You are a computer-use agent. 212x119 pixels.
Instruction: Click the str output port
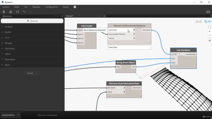[133, 67]
